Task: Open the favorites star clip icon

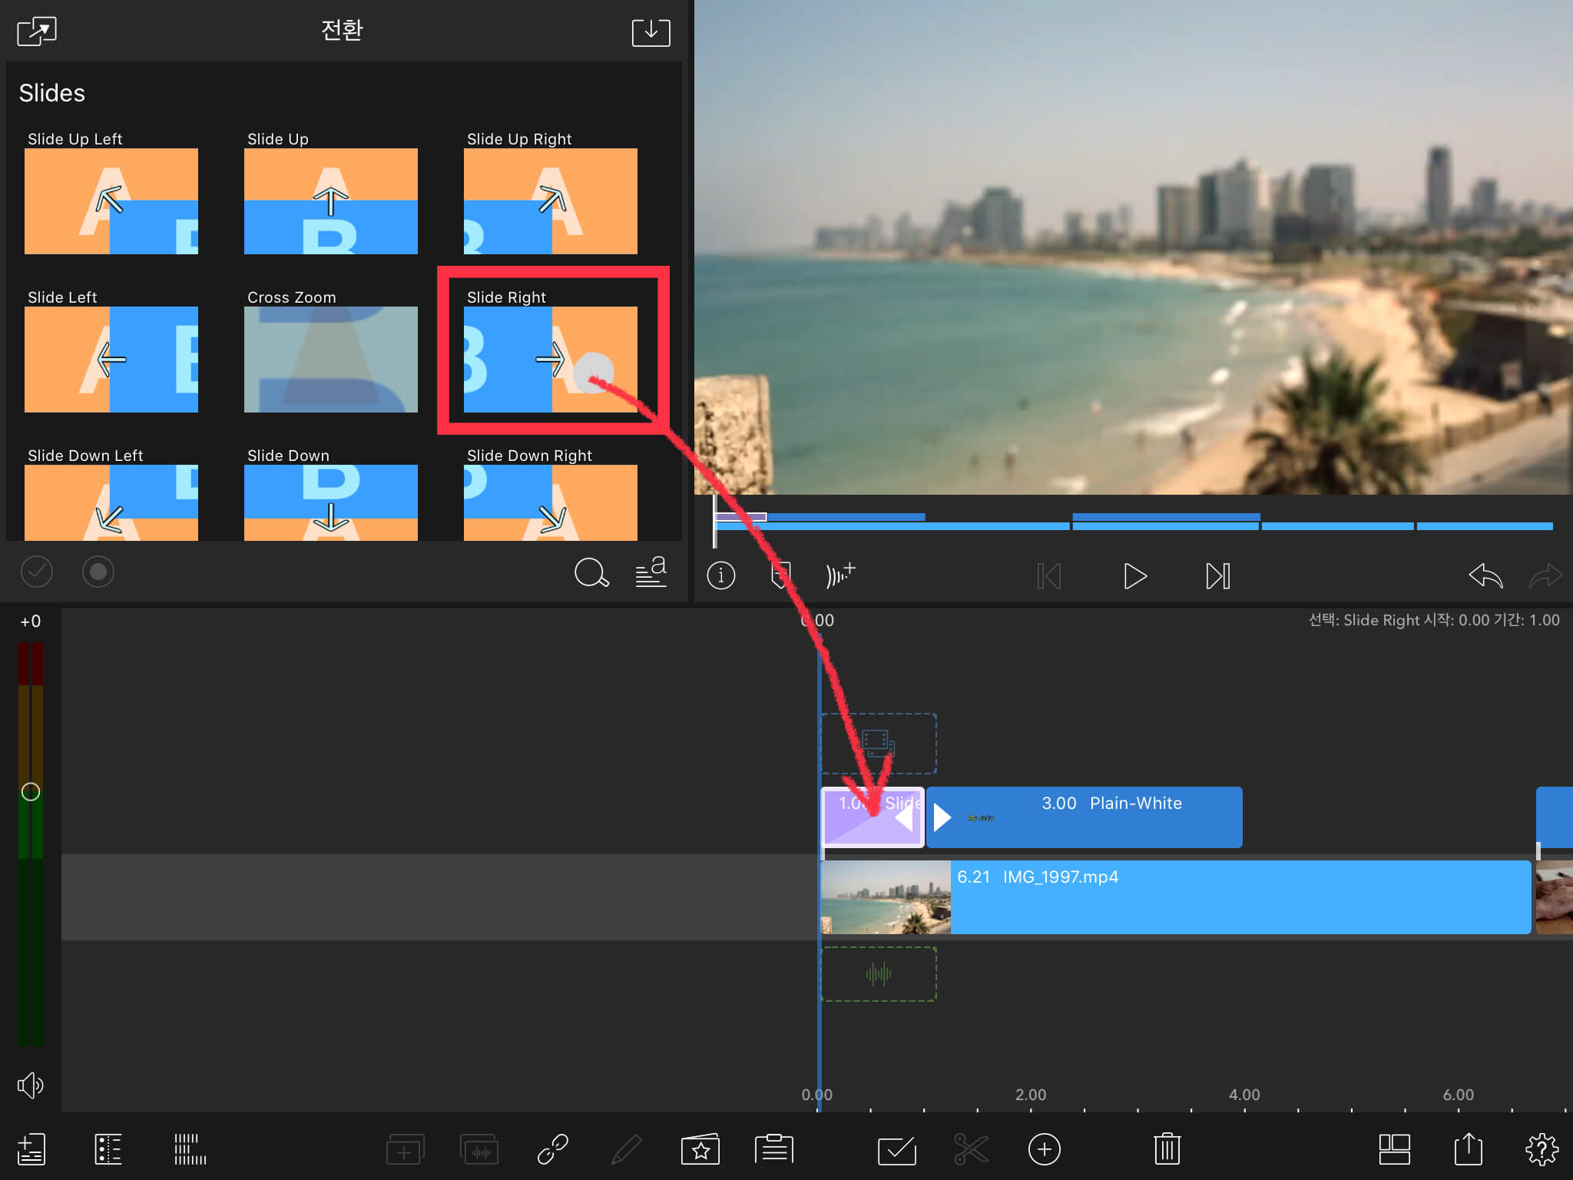Action: coord(700,1149)
